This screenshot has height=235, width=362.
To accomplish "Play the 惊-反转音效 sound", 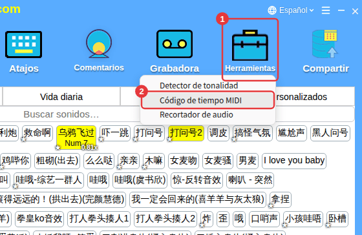I will pyautogui.click(x=197, y=180).
